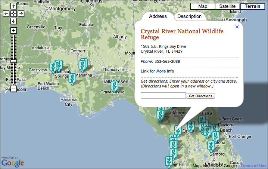The image size is (268, 169).
Task: Click the center return-to-last-result button
Action: (x=13, y=14)
